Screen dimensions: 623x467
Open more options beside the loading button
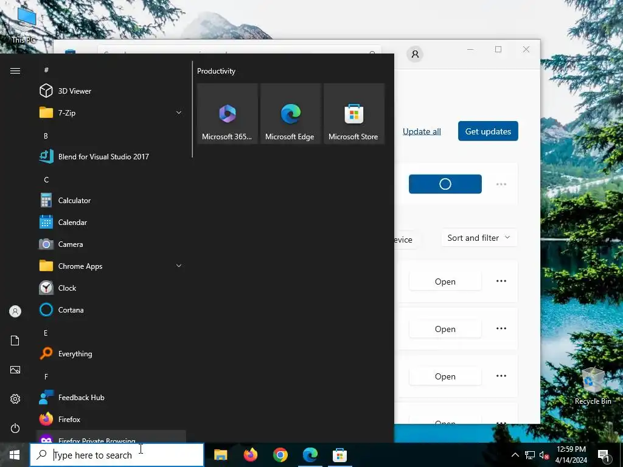coord(501,184)
